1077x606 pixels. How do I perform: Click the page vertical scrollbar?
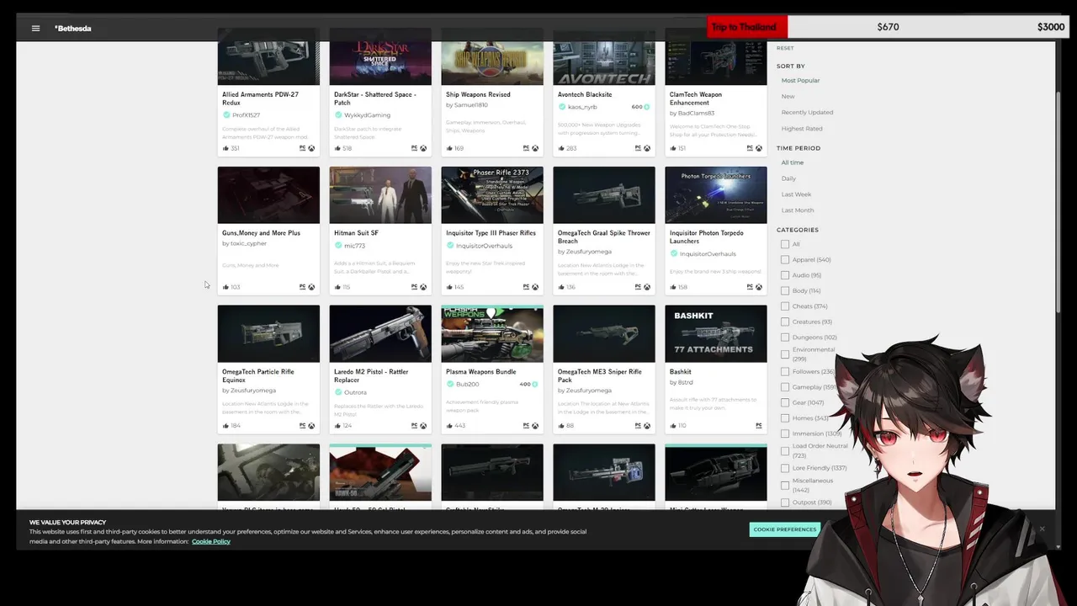pyautogui.click(x=1058, y=202)
